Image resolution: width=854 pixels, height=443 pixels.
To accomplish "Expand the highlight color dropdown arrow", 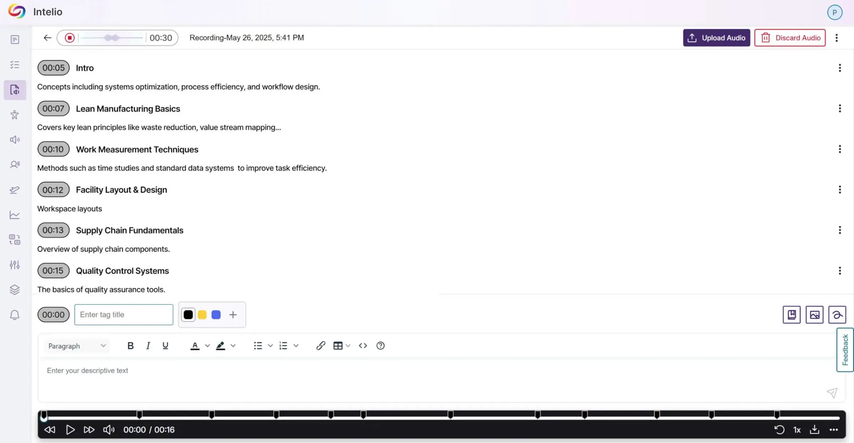I will 233,346.
